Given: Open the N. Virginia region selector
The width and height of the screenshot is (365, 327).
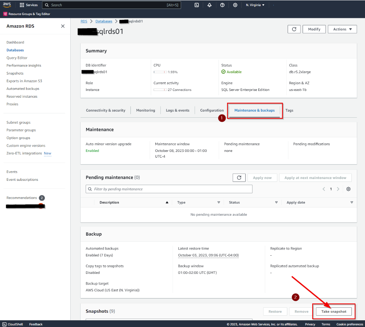Looking at the screenshot, I should tap(255, 5).
